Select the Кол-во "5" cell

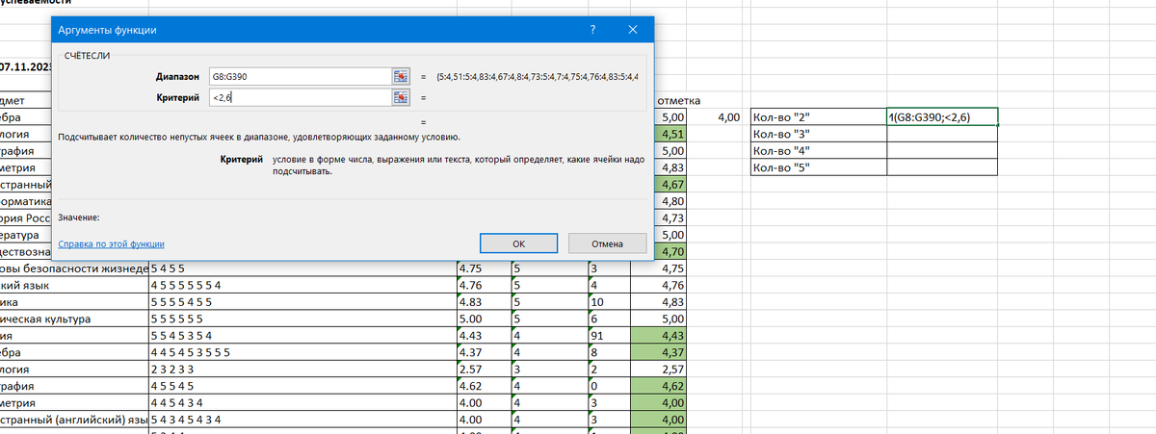pos(818,167)
